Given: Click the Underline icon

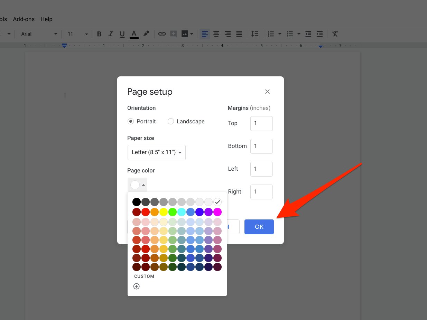Looking at the screenshot, I should (x=122, y=34).
